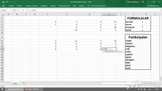Click cell H4 containing 30
Screen dimensions: 162x91
point(109,27)
